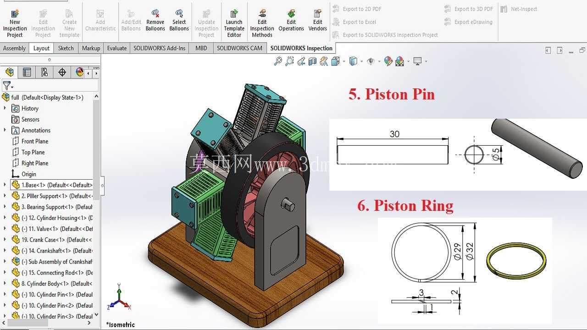Expand 19. Crank Case<1> node

click(x=5, y=240)
